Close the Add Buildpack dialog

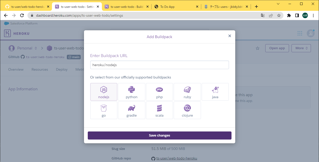tap(229, 36)
